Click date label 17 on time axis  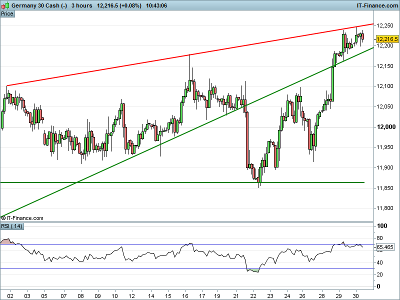(202, 296)
